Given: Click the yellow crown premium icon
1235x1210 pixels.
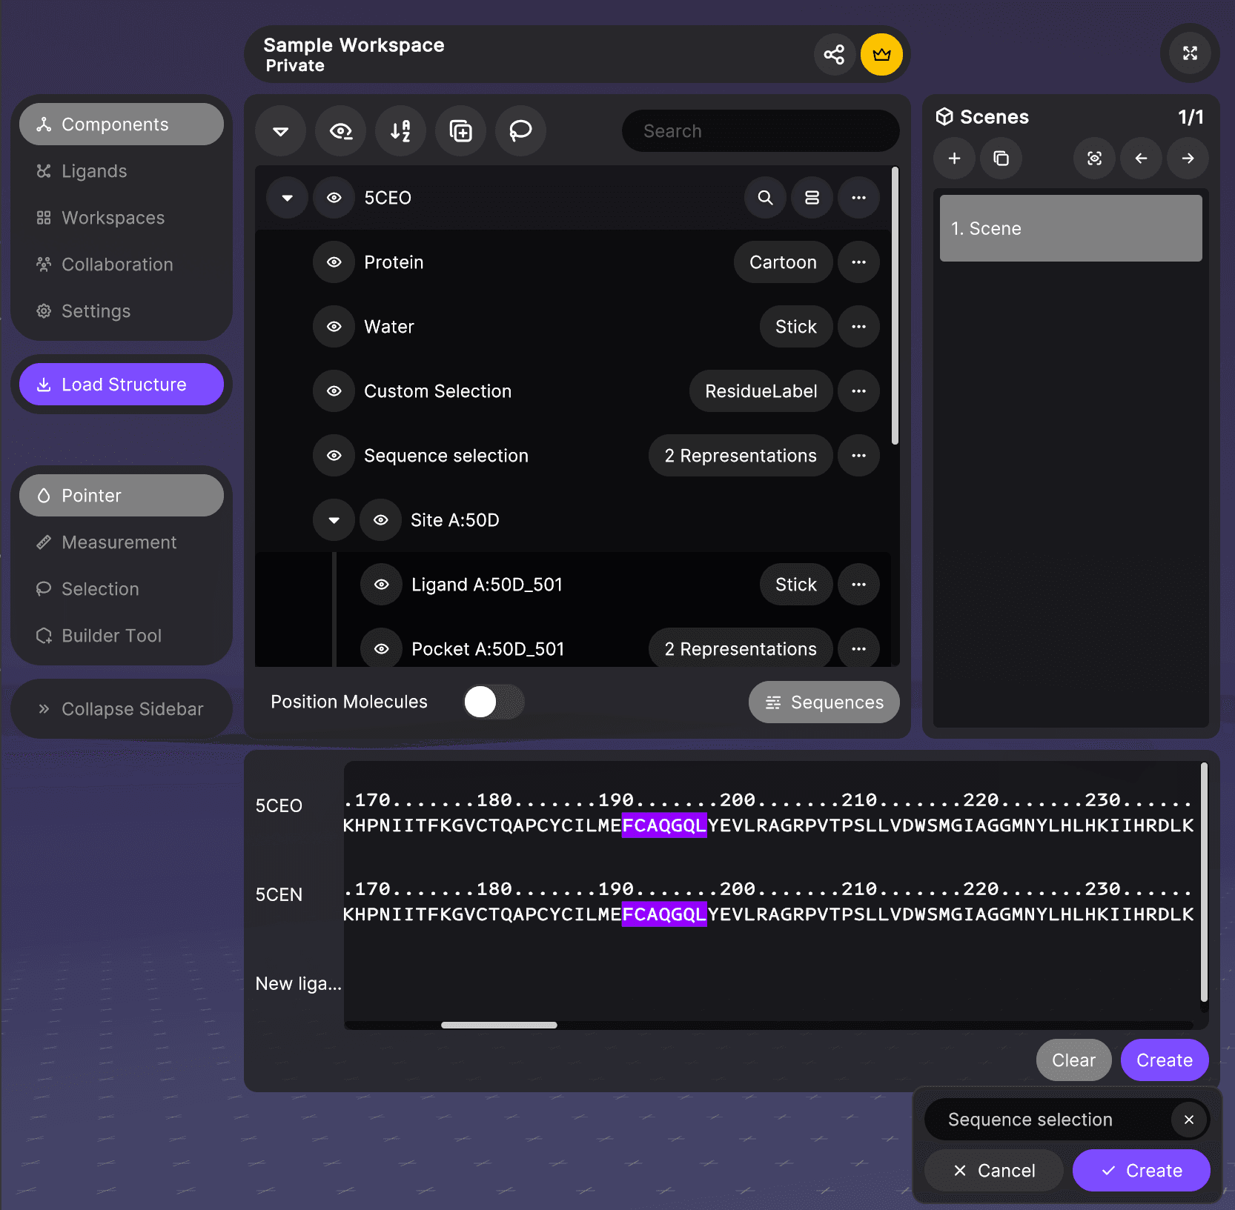Looking at the screenshot, I should click(881, 54).
